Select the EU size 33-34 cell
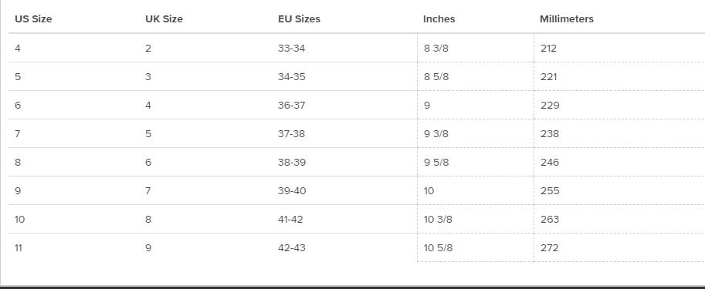The image size is (705, 289). [291, 49]
